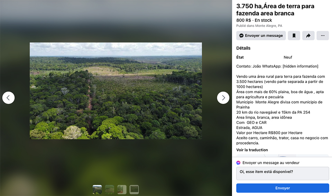Click the '800 R$ · En stock' price line
Viewport: 332px width, 196px height.
pyautogui.click(x=254, y=20)
